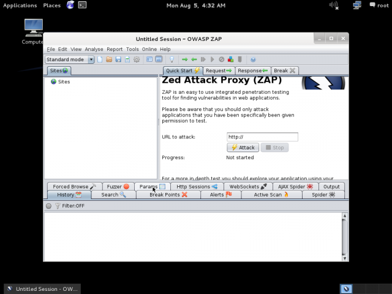Screen dimensions: 392x294
Task: Click the New Session toolbar icon
Action: tap(100, 59)
